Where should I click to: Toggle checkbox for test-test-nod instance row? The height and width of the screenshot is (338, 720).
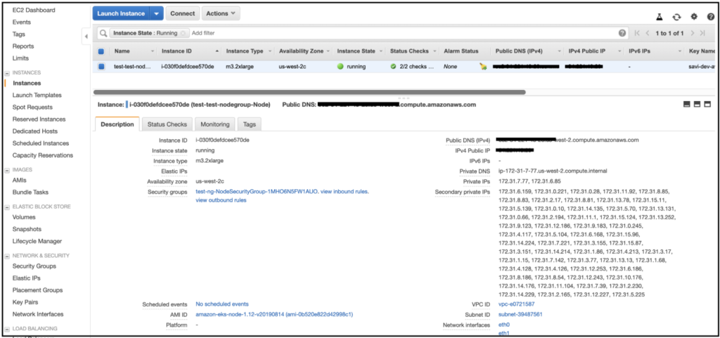click(101, 67)
